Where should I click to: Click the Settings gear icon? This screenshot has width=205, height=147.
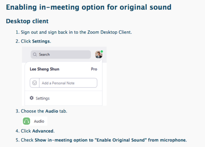click(x=32, y=98)
